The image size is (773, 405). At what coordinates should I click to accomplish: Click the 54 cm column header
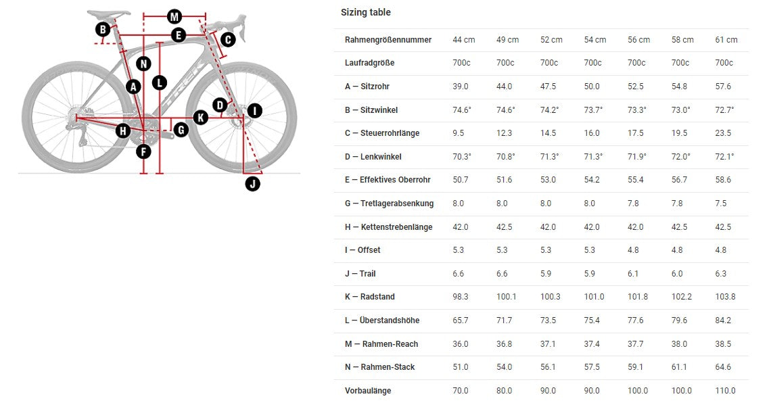click(594, 40)
